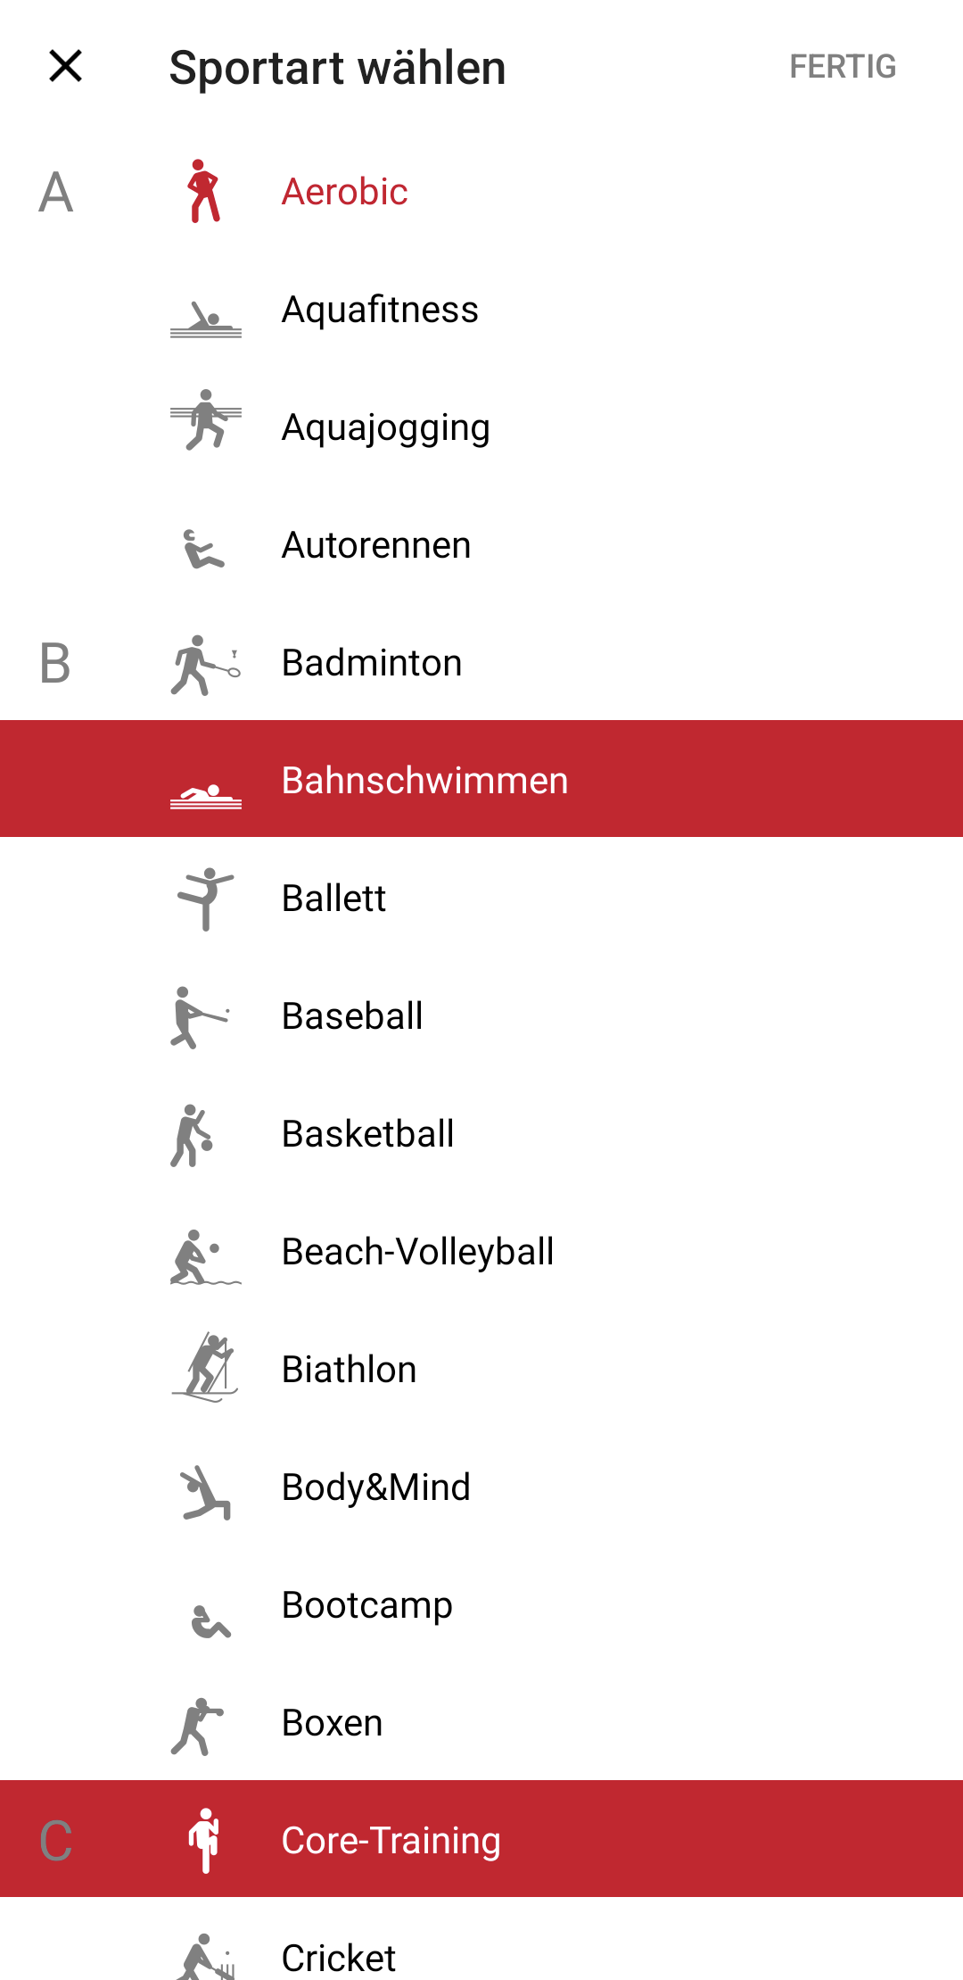Tap the Biathlon skier icon
963x1980 pixels.
tap(205, 1367)
